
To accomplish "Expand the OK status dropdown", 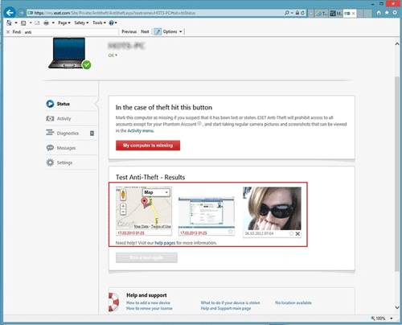I will point(113,56).
